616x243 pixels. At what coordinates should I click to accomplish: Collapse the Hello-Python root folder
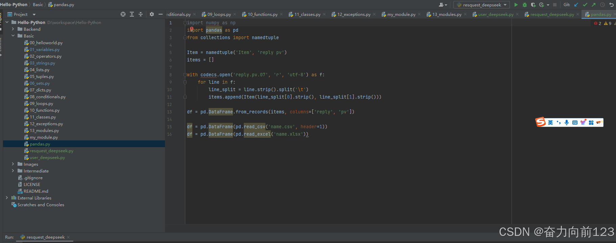click(x=7, y=22)
